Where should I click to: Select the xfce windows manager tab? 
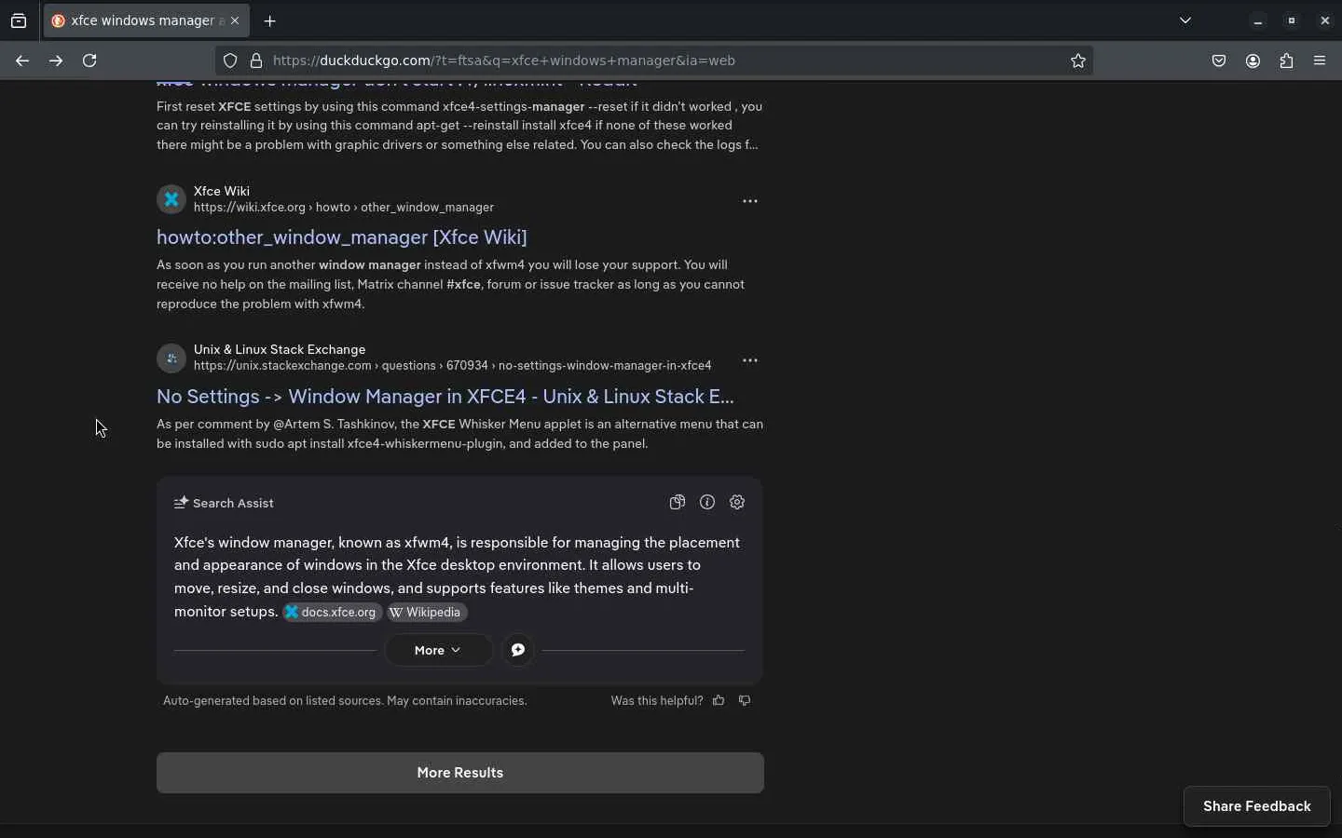(x=146, y=20)
